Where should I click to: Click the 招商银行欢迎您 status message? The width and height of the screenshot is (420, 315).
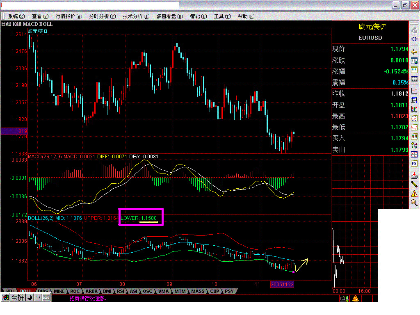pos(88,299)
